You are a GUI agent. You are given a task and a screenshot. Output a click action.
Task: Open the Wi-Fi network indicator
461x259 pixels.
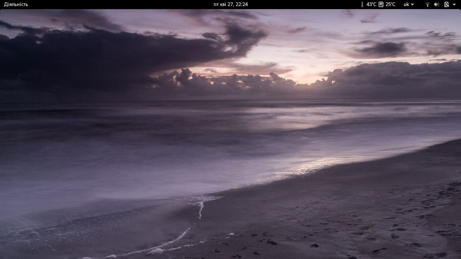[x=427, y=4]
